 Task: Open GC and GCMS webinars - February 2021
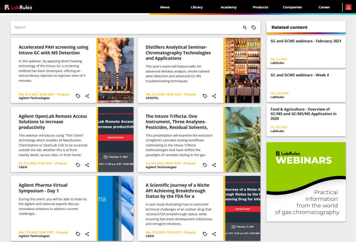point(306,41)
